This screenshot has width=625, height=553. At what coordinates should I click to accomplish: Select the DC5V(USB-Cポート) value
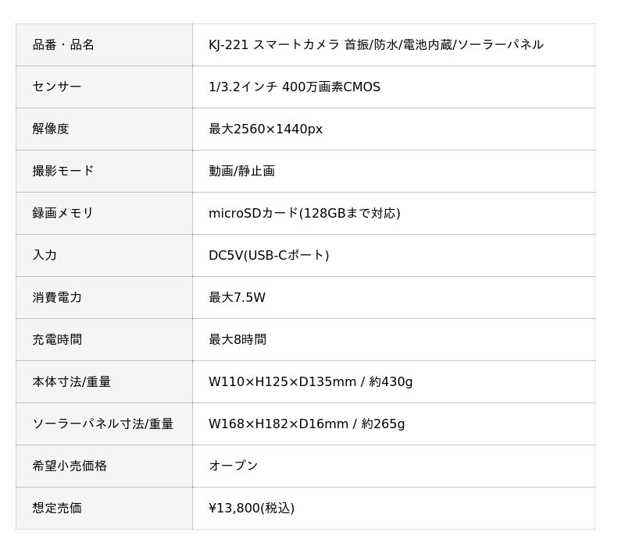point(269,255)
